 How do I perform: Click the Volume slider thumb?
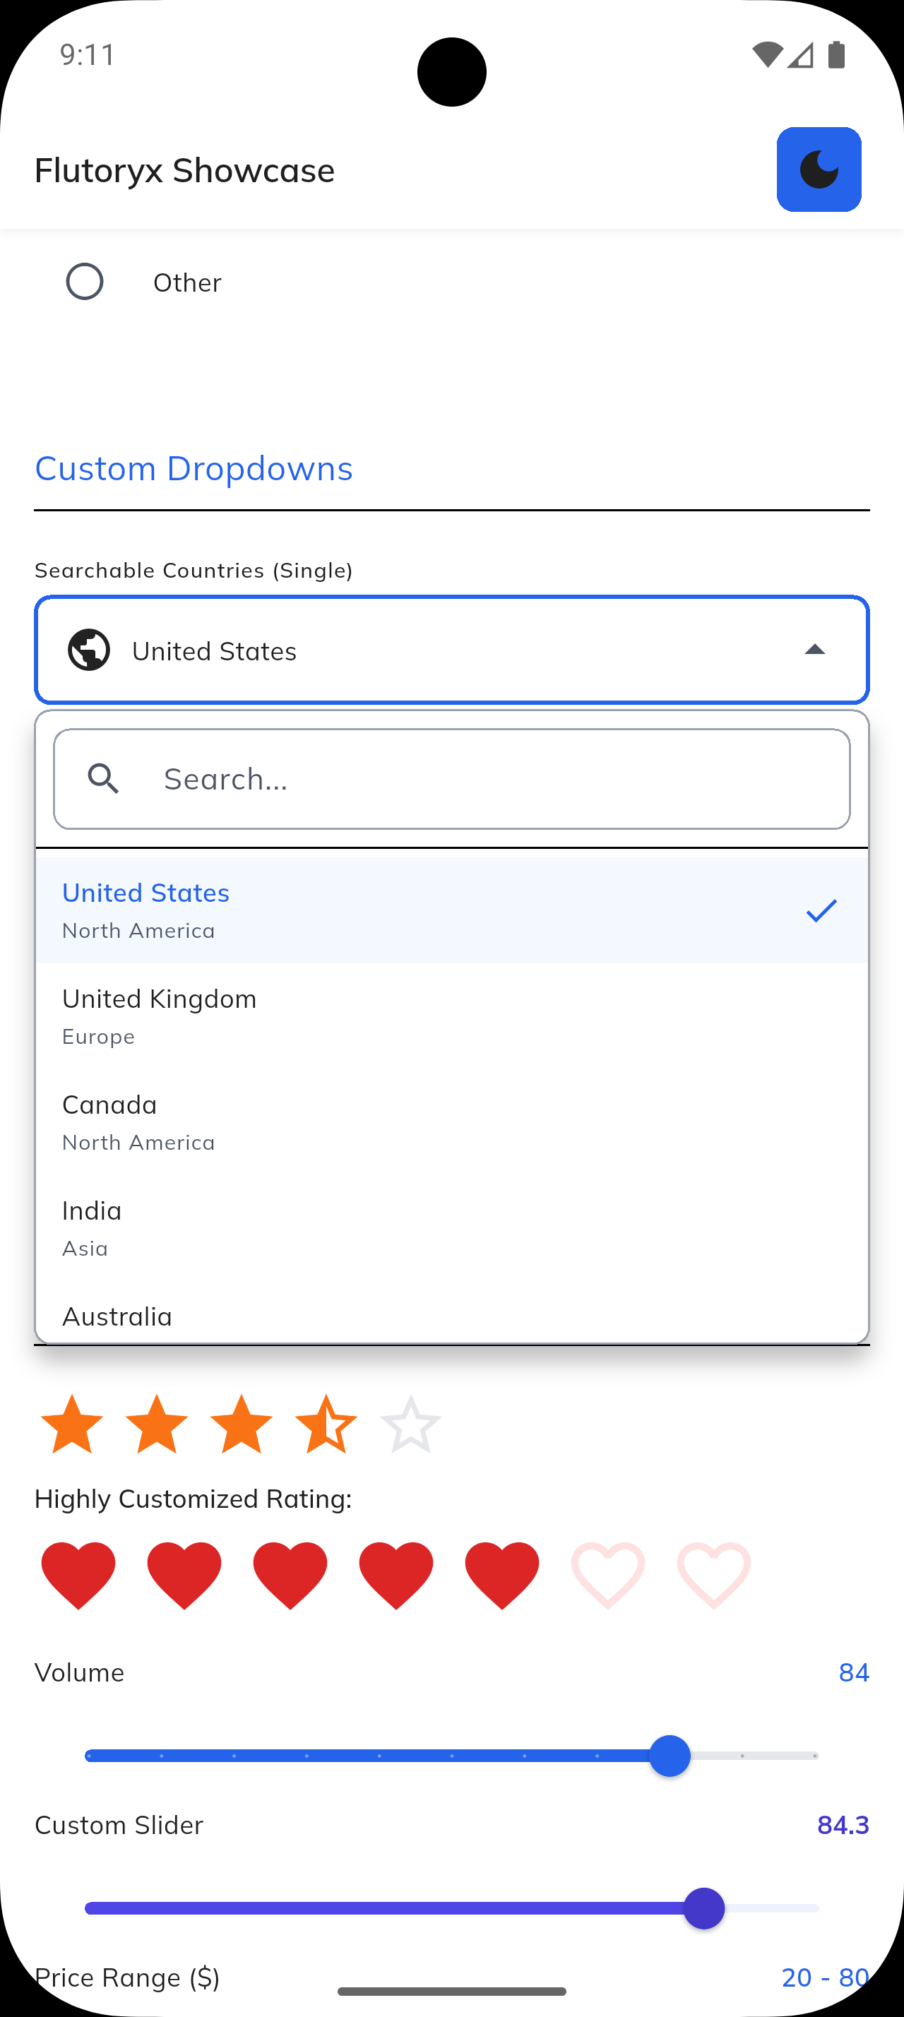[670, 1756]
